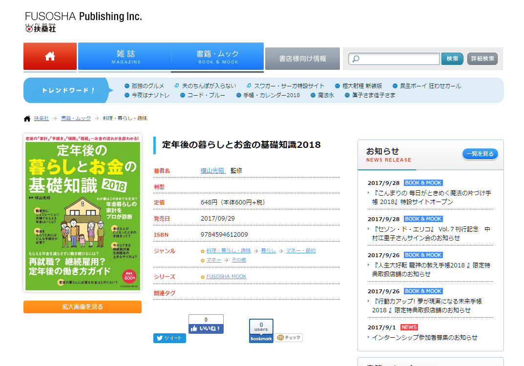The height and width of the screenshot is (366, 524).
Task: Open 詳細検索 advanced search
Action: [x=482, y=59]
